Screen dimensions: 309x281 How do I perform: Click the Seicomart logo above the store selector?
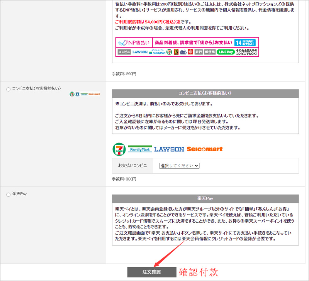205,149
